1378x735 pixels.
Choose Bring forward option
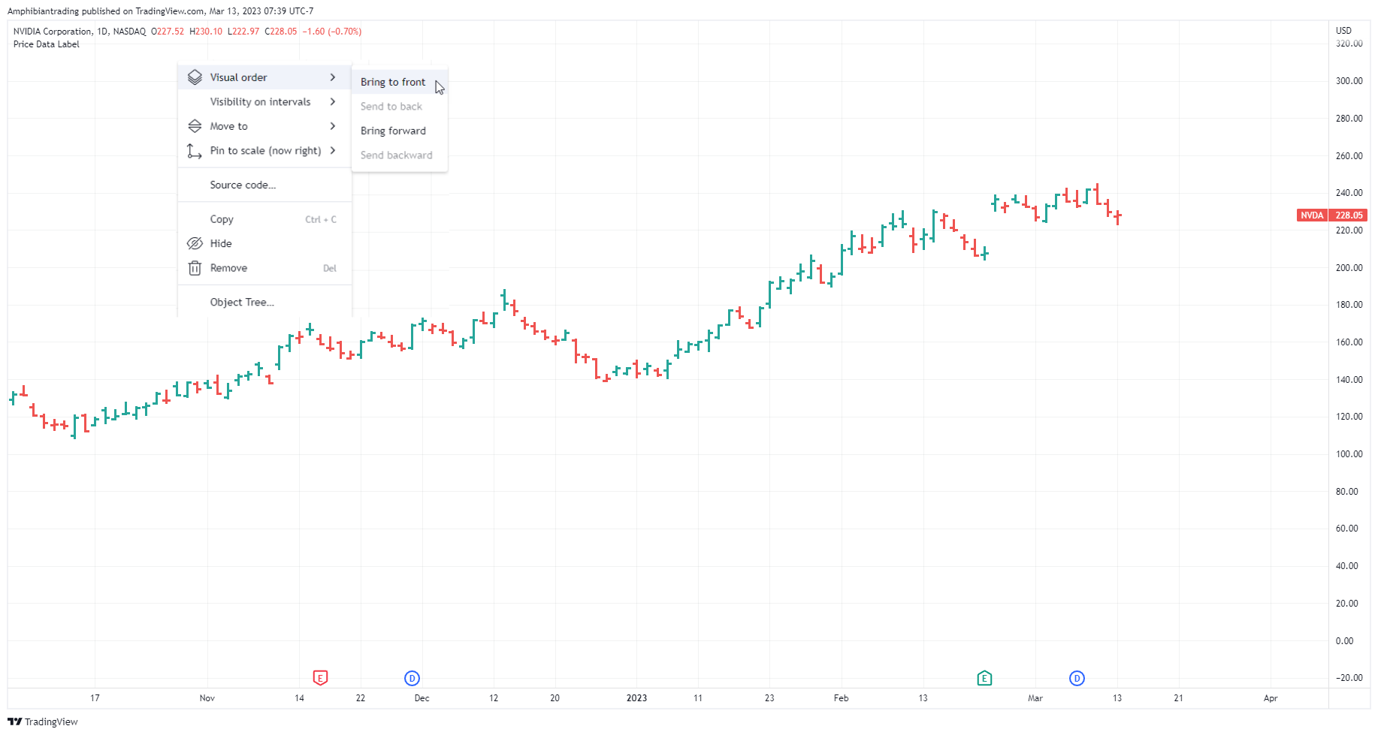(x=400, y=131)
